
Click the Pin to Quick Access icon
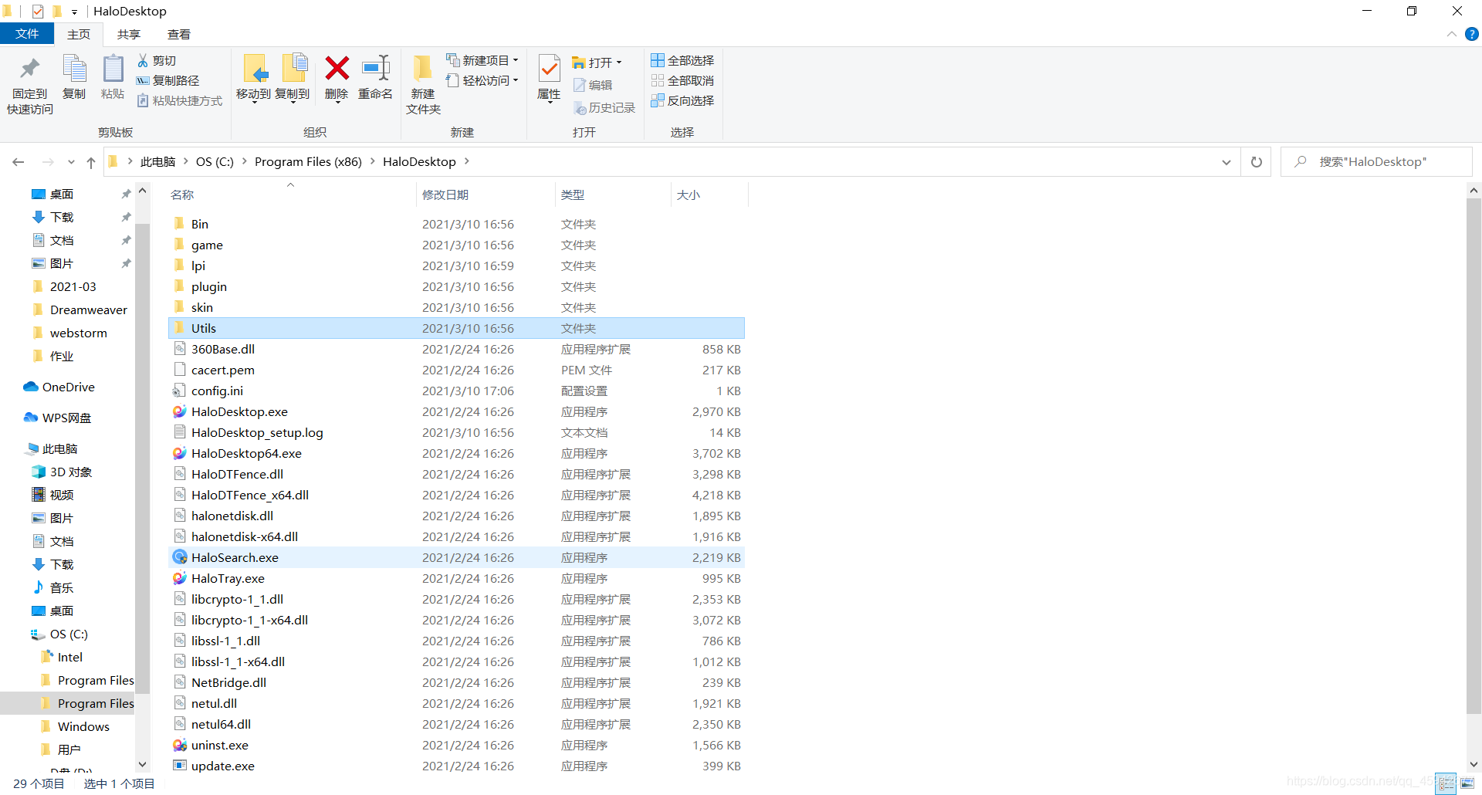[29, 69]
